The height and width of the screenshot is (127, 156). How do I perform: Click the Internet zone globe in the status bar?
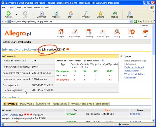(119, 125)
